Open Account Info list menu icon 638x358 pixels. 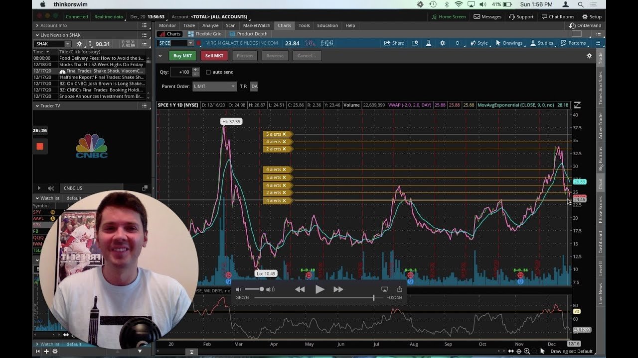coord(145,25)
